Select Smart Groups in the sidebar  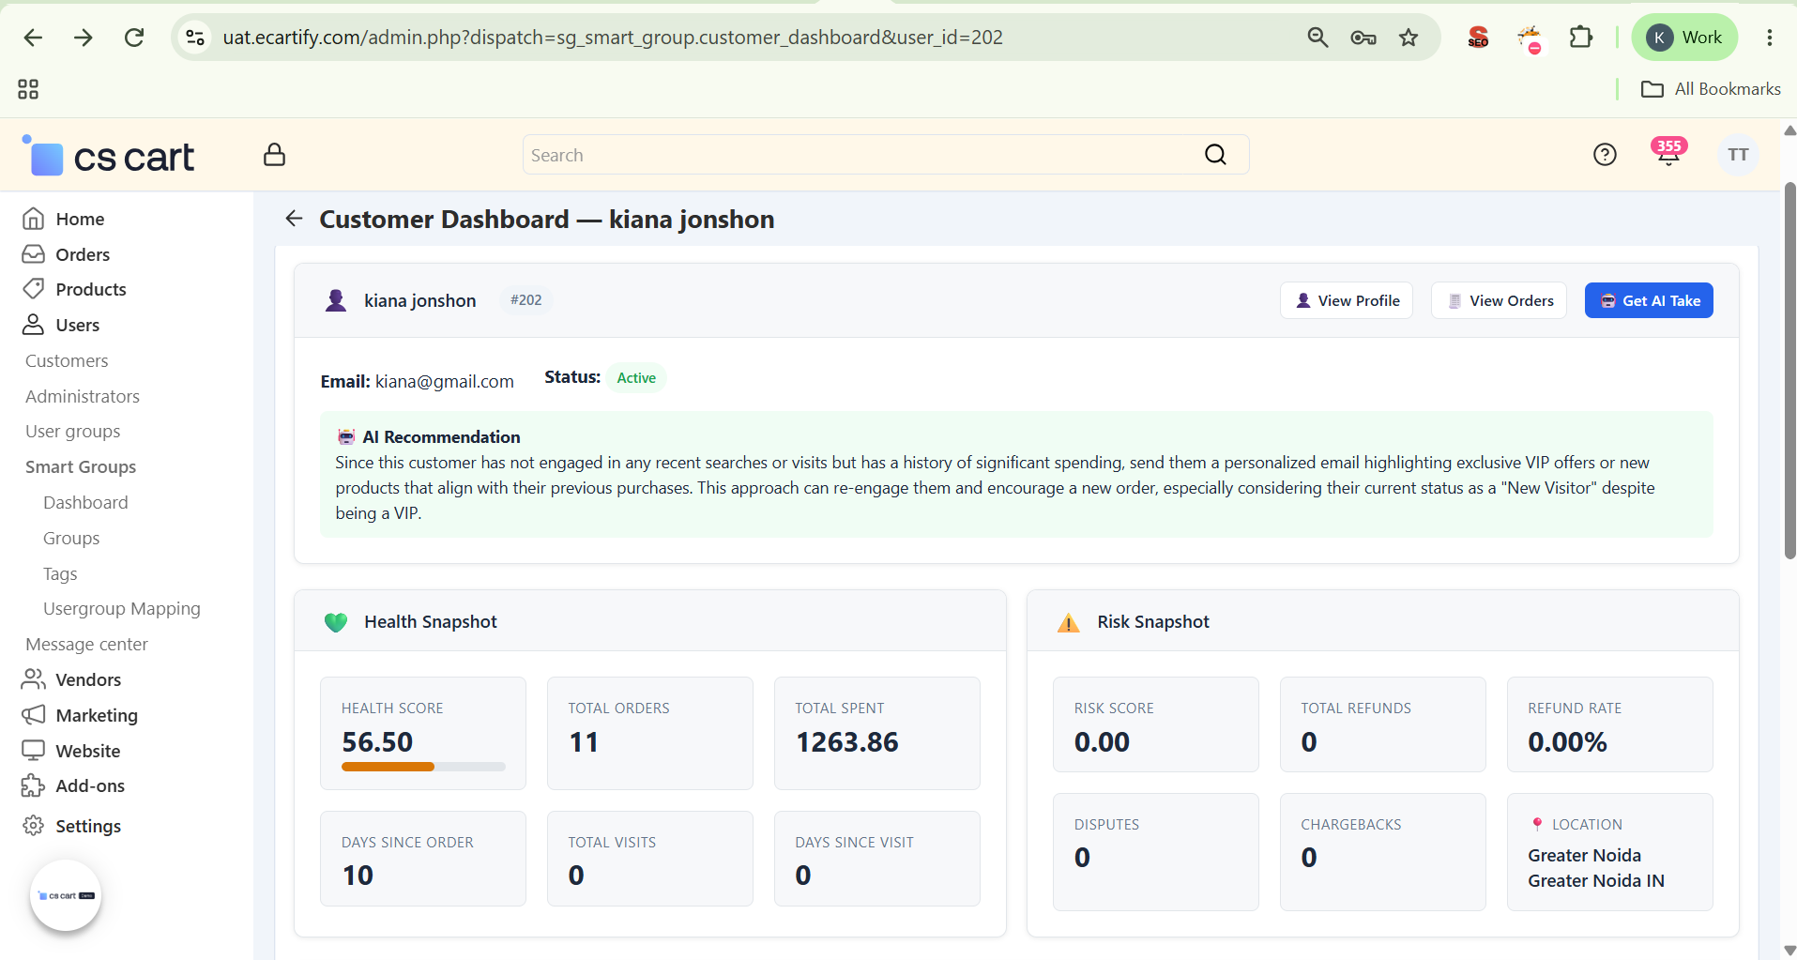point(81,466)
